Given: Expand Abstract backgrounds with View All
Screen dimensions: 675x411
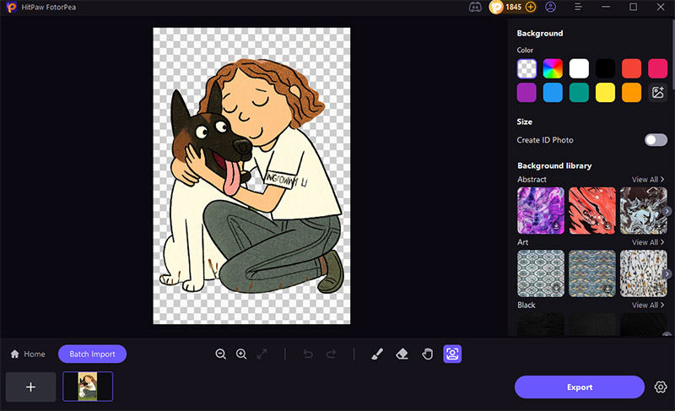Looking at the screenshot, I should click(x=649, y=180).
